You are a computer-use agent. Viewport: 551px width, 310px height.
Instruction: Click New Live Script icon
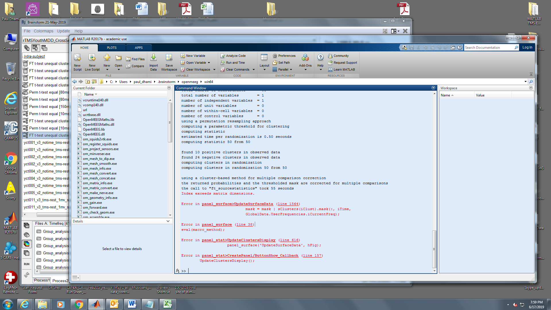click(92, 58)
